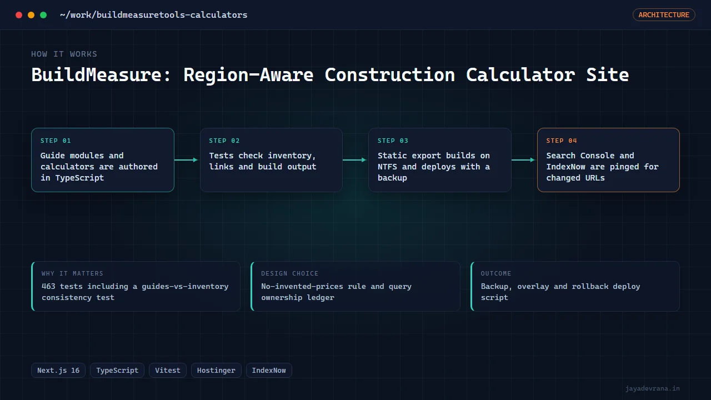Select the Vitest tag
The height and width of the screenshot is (400, 711).
(168, 371)
